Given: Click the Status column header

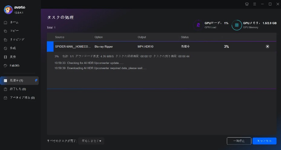Looking at the screenshot, I should (185, 37).
